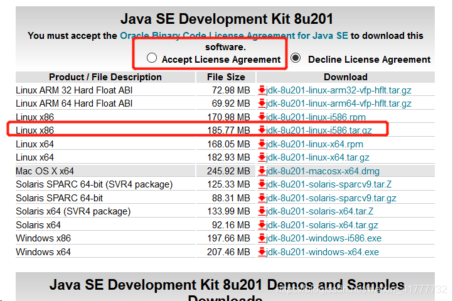
Task: Click download arrow icon for solaris-sparcv9.tar.Z
Action: point(262,184)
